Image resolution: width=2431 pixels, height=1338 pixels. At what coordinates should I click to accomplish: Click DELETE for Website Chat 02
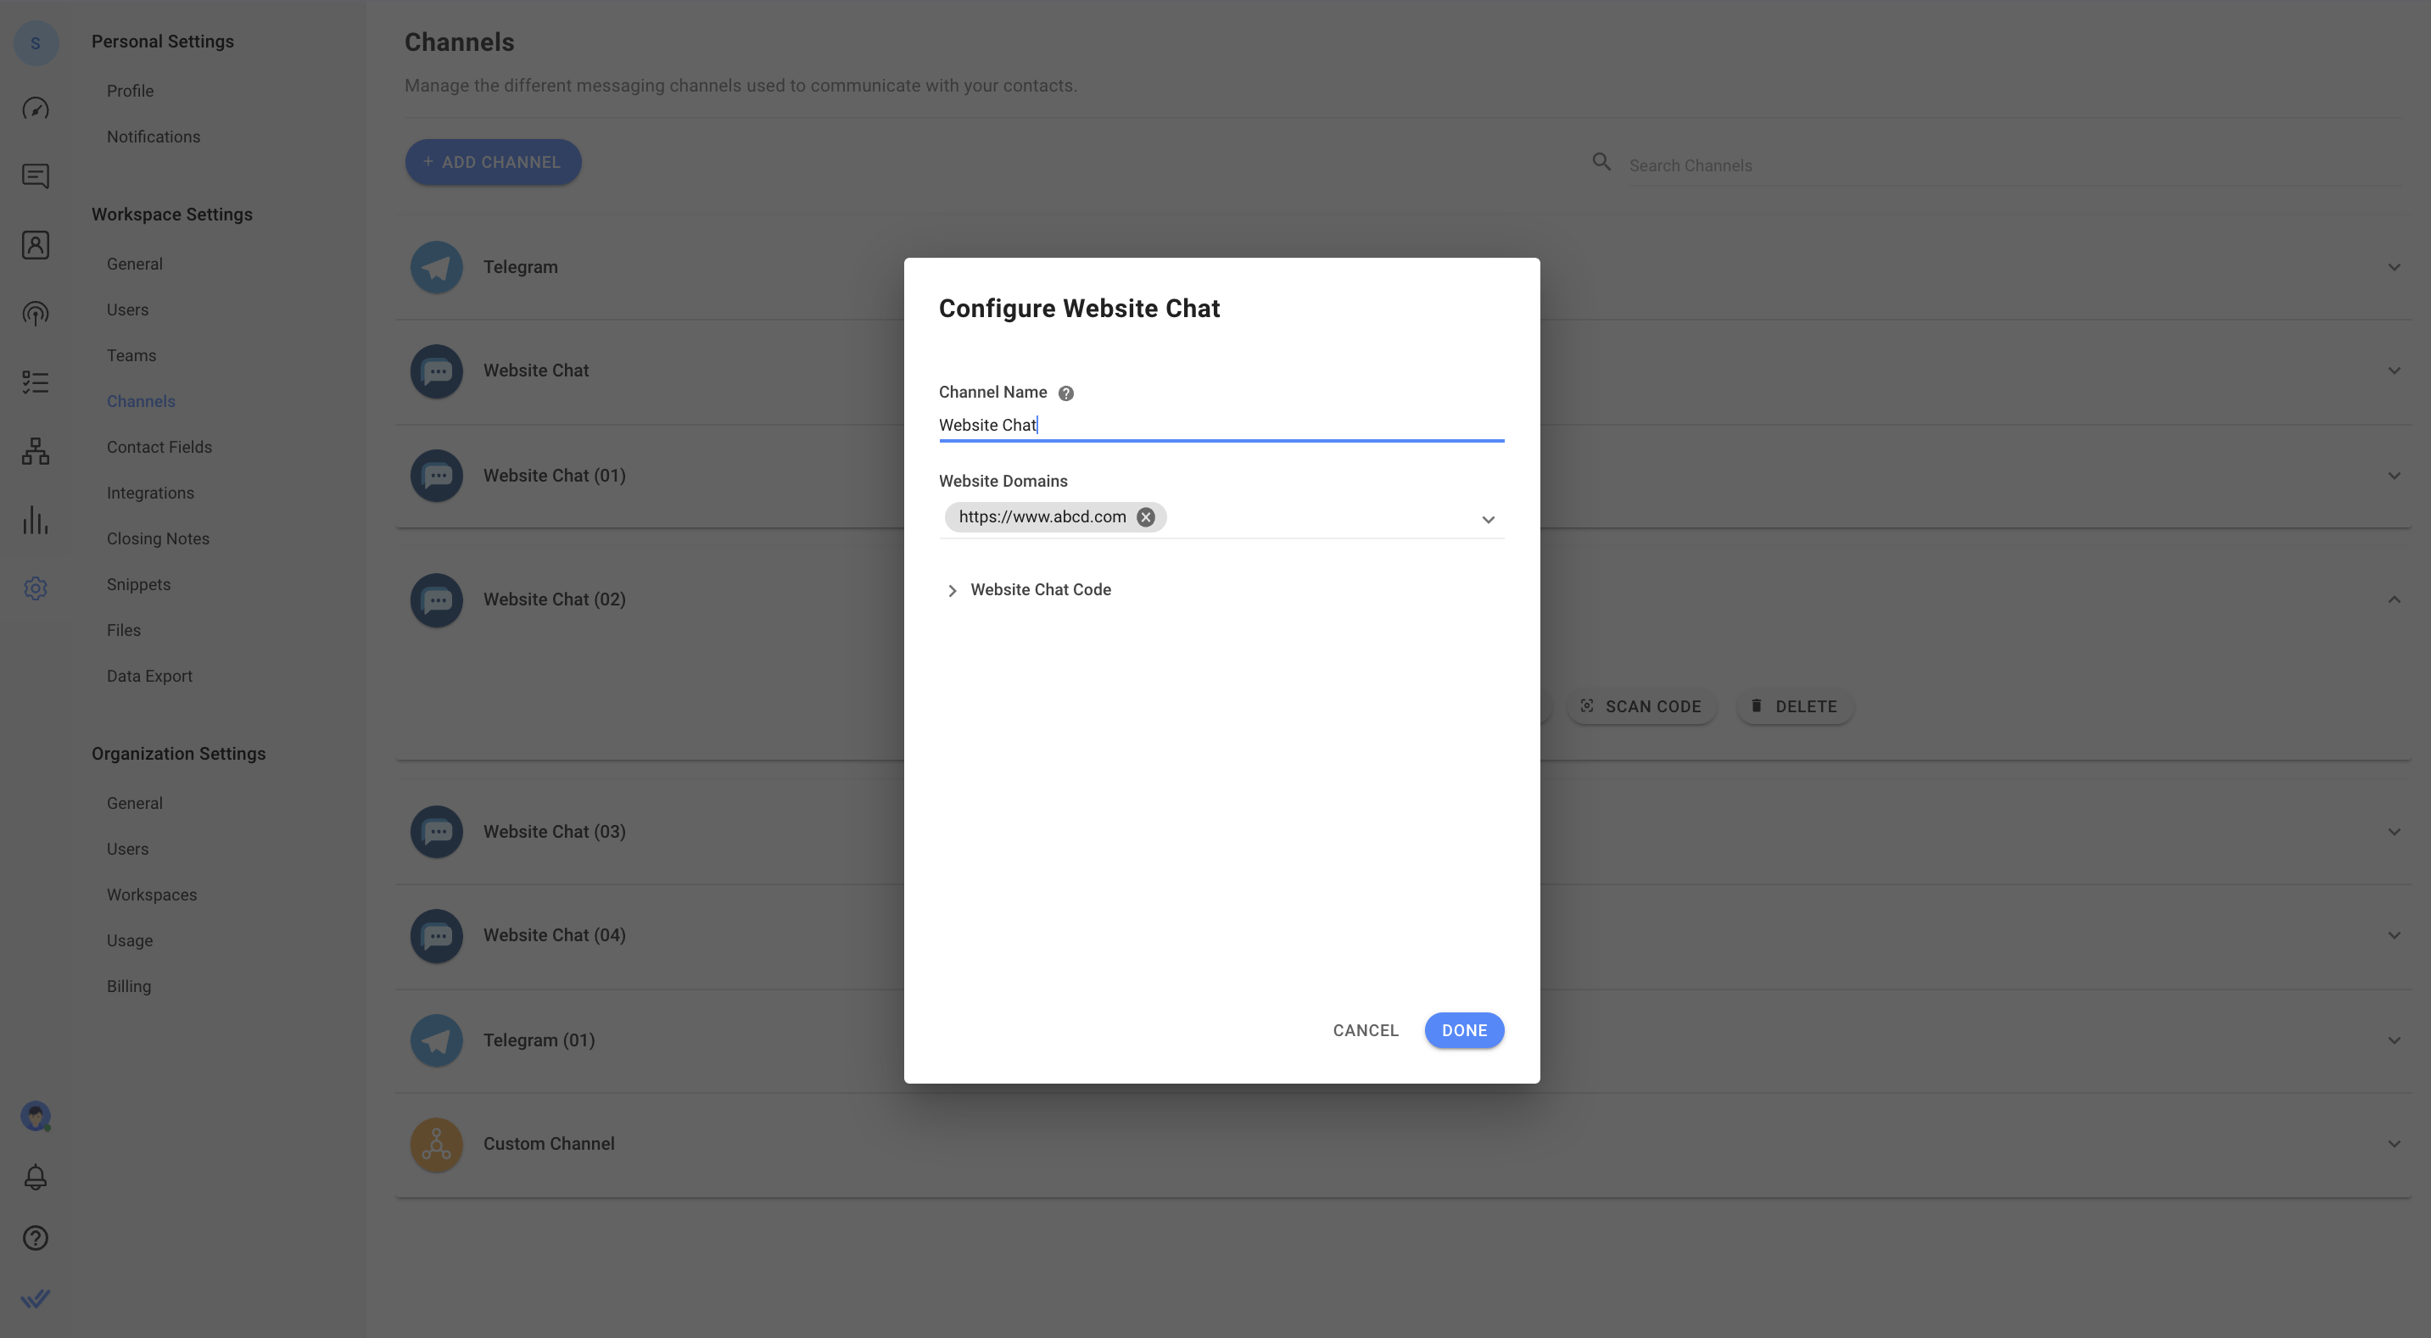click(1795, 705)
